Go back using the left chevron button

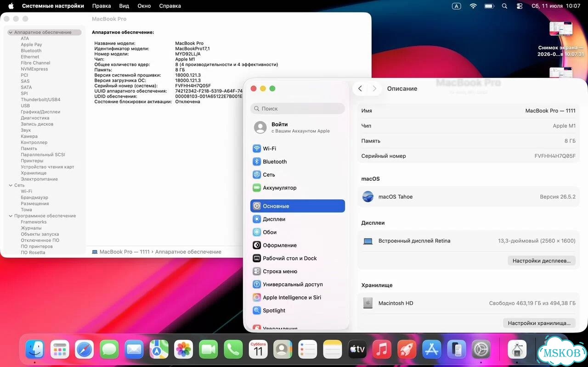coord(360,89)
